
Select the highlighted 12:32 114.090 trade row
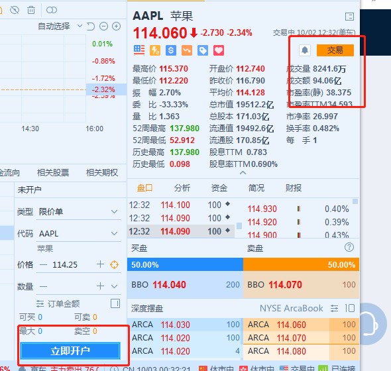[x=181, y=231]
